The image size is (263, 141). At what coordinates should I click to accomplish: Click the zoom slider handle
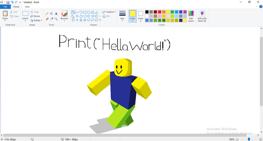pyautogui.click(x=249, y=139)
